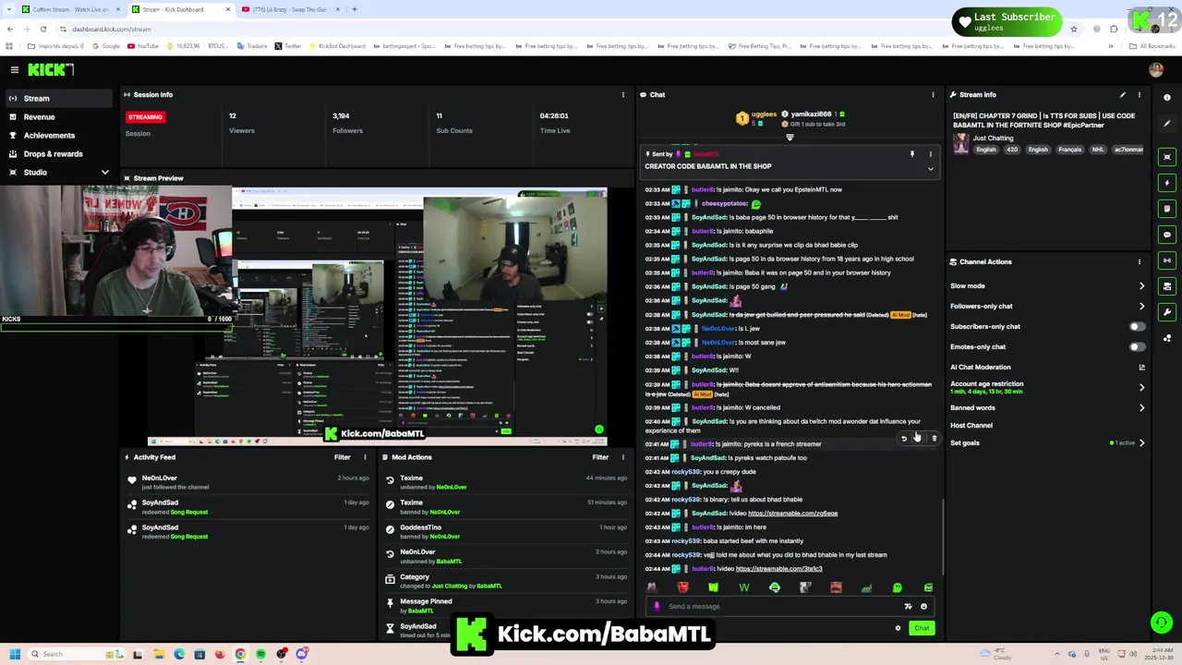Collapse the pinned message chevron
The height and width of the screenshot is (665, 1182).
point(931,169)
